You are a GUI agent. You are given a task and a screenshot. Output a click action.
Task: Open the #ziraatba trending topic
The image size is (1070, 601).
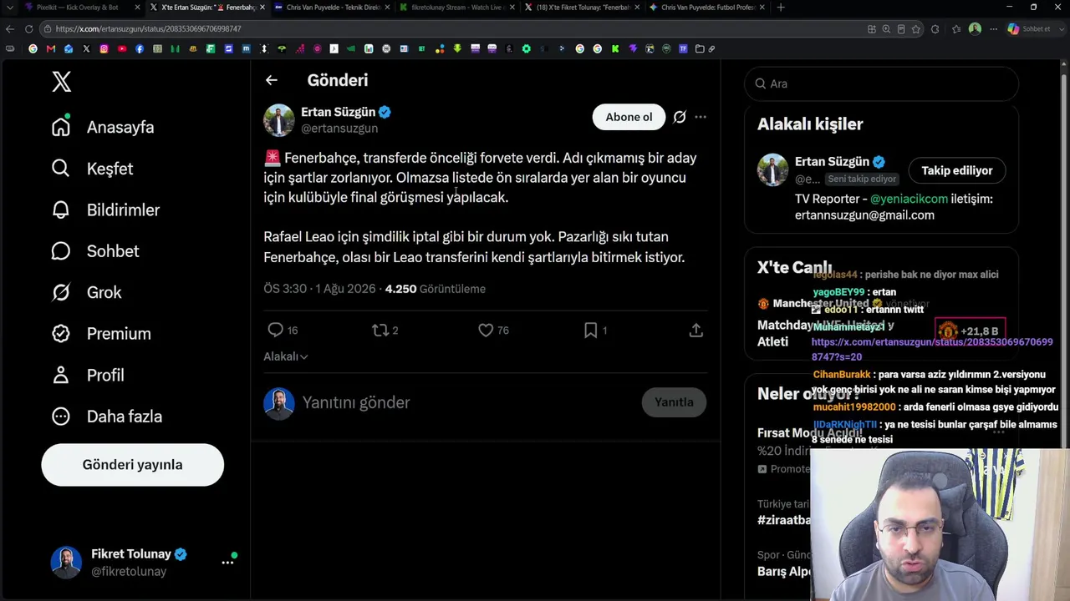(784, 520)
